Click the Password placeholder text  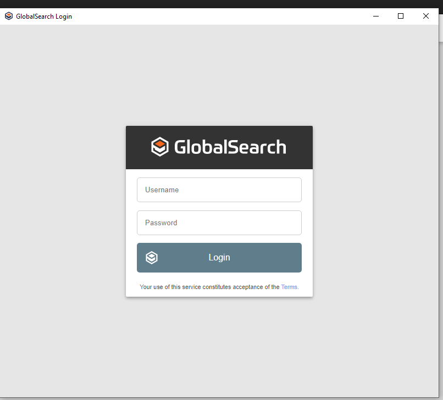161,223
